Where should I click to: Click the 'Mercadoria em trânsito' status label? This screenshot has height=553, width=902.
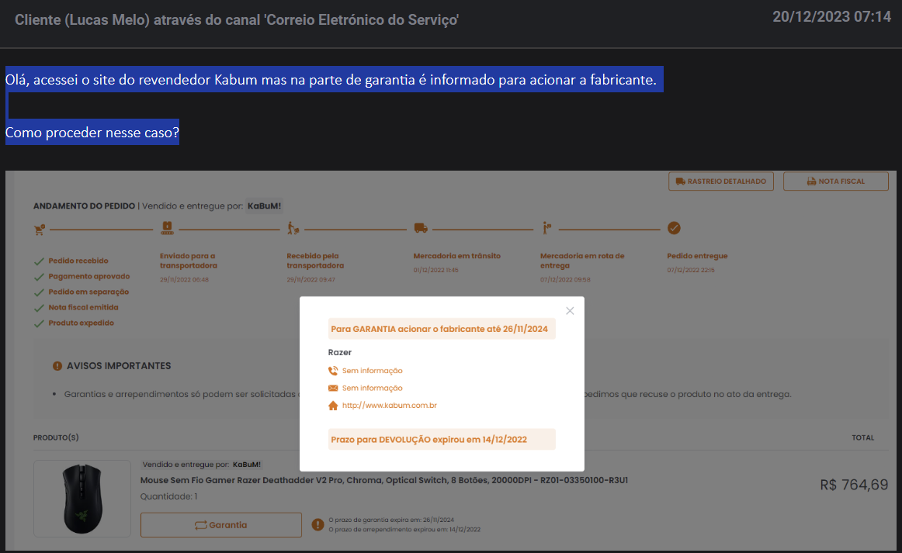click(x=456, y=256)
